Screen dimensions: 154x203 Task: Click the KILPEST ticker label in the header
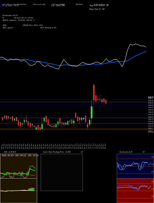(79, 4)
